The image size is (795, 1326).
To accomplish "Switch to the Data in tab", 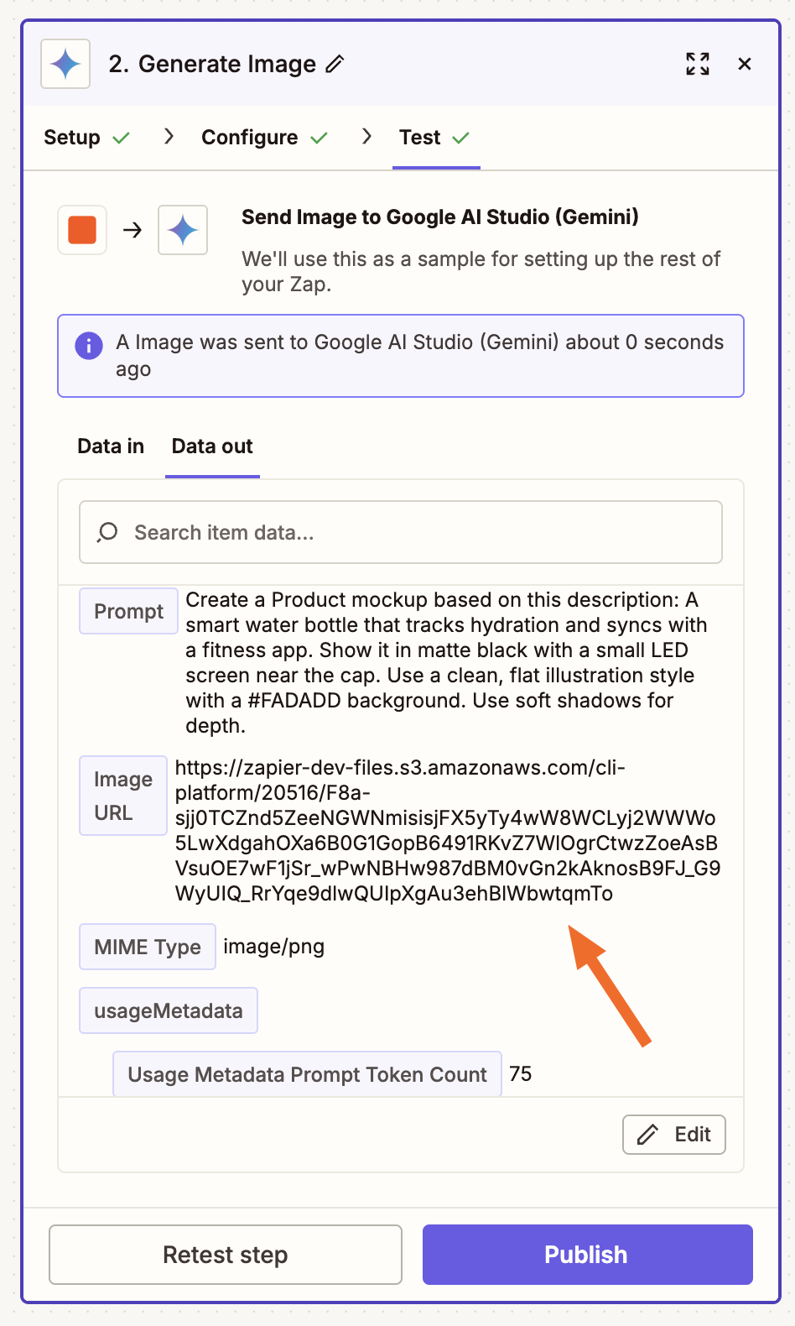I will click(110, 446).
